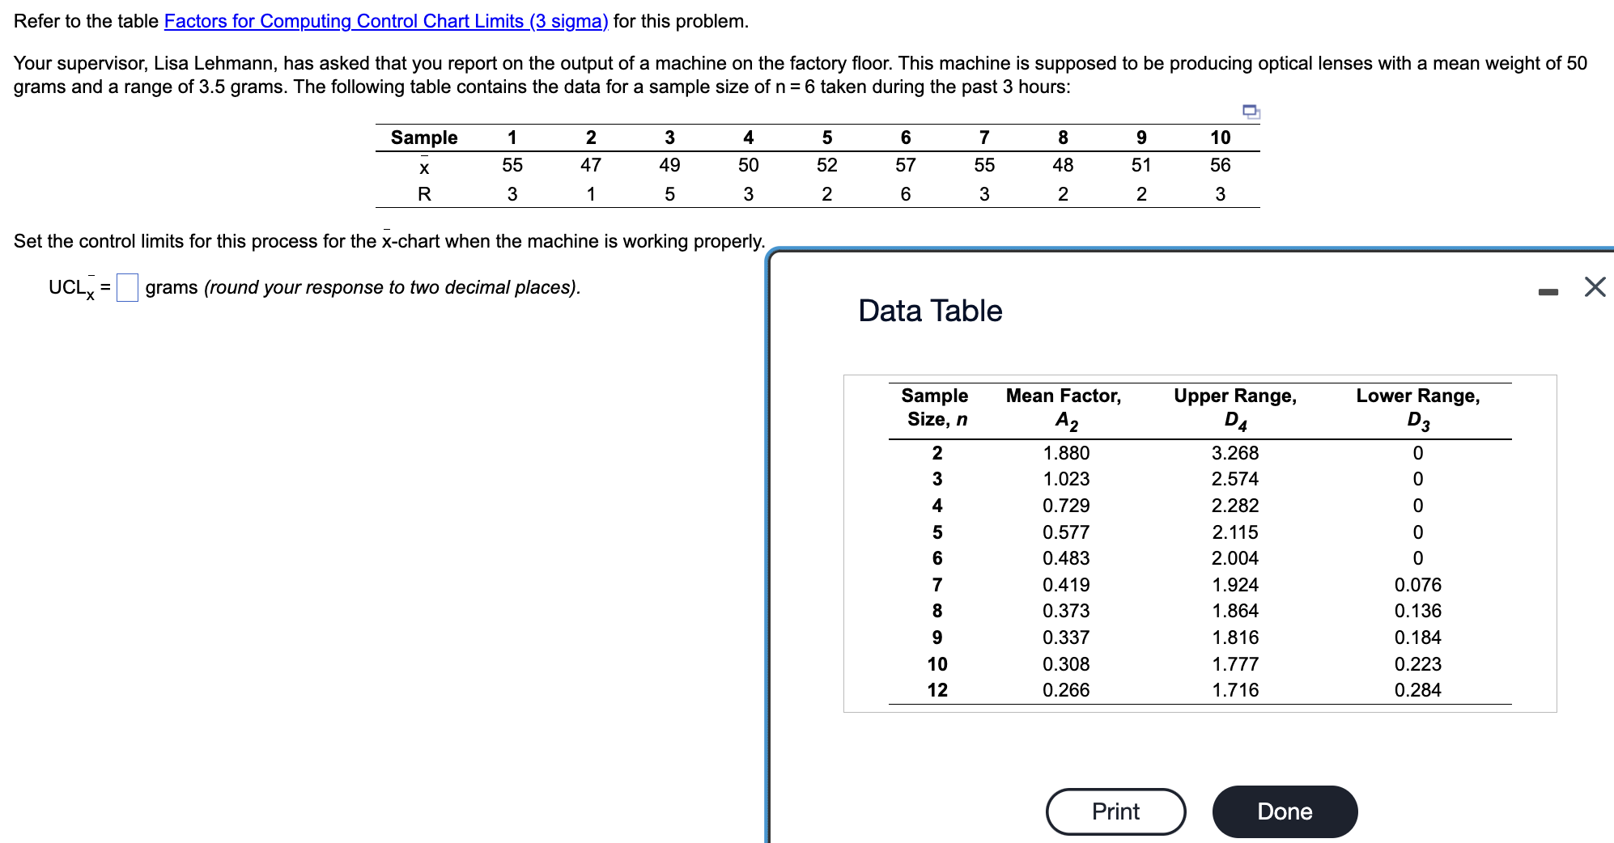1614x843 pixels.
Task: Focus the UCL x-bar answer box
Action: pos(127,287)
